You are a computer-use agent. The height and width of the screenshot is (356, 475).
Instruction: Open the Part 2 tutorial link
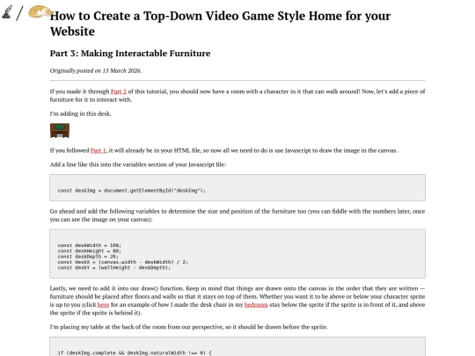point(119,91)
